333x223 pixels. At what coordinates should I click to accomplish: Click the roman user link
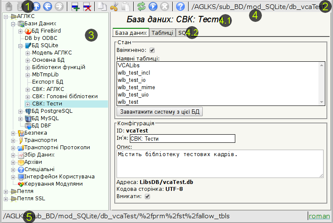(x=319, y=217)
